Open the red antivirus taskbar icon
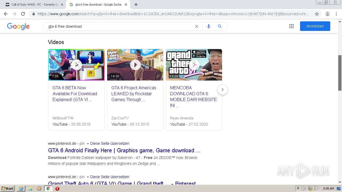 click(x=57, y=189)
